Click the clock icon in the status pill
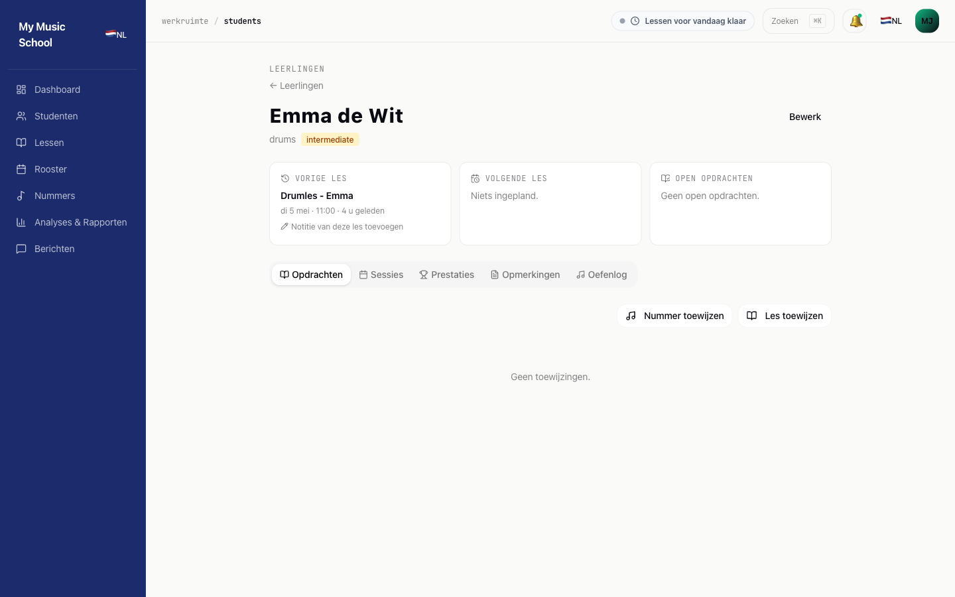This screenshot has height=597, width=955. 635,21
